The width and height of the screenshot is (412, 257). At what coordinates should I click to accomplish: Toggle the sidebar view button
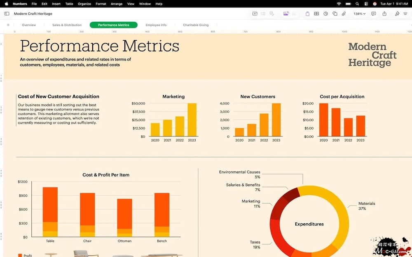7,14
